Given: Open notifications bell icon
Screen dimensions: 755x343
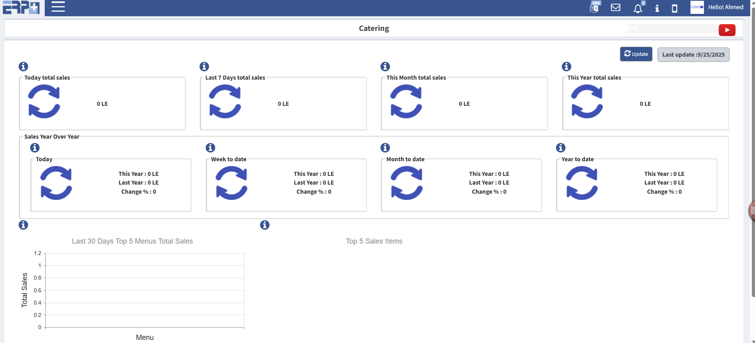Looking at the screenshot, I should [x=637, y=8].
